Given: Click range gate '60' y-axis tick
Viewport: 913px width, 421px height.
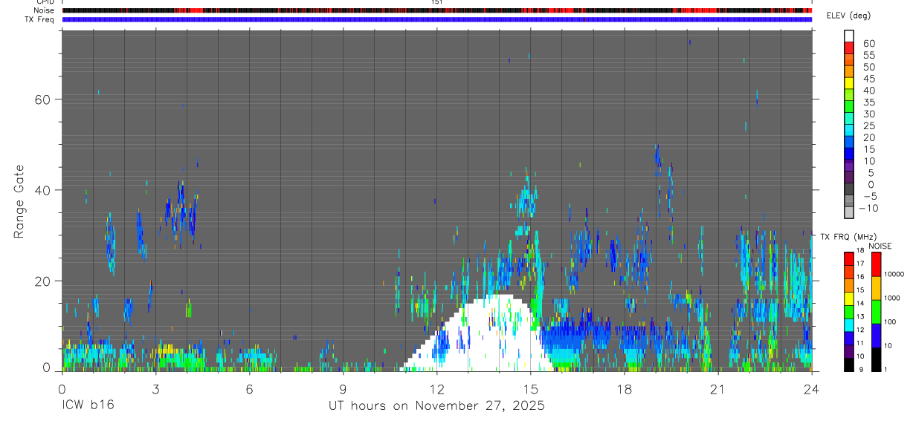Looking at the screenshot, I should coord(43,99).
